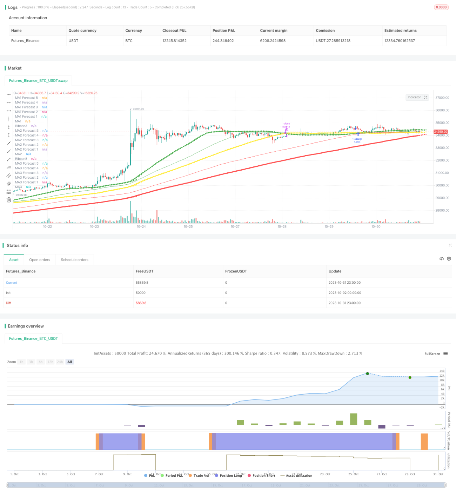Select the parallel straight lines tool
This screenshot has height=495, width=456.
[9, 184]
